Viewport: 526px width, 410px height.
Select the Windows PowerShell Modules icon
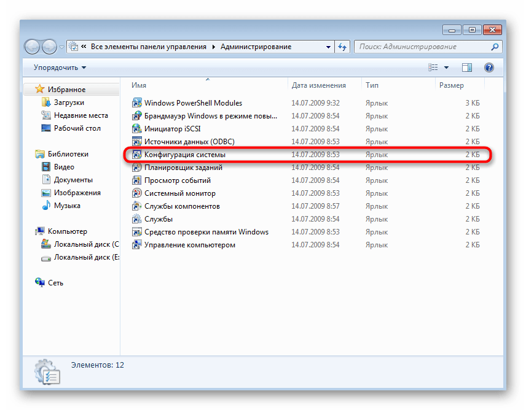137,103
